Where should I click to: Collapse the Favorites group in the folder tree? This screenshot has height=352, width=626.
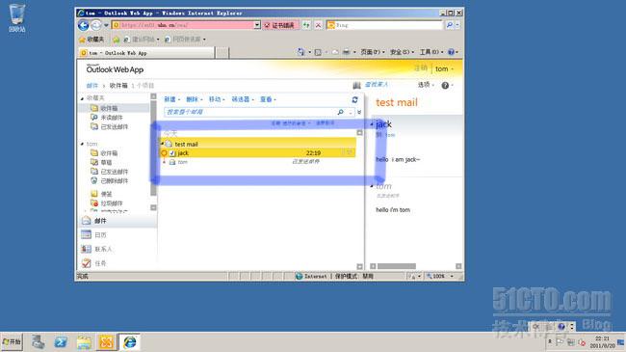coord(82,98)
